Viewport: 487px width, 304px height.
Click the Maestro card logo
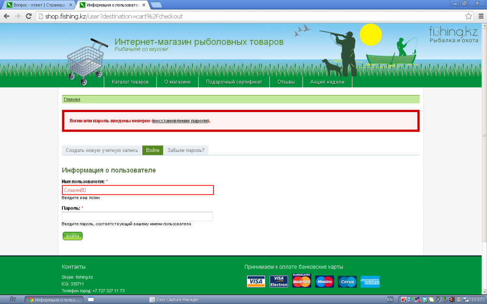pos(324,282)
